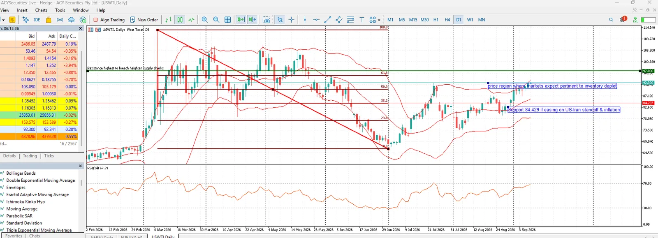Switch chart to line chart type
Screen dimensions: 658x238
[x=192, y=20]
